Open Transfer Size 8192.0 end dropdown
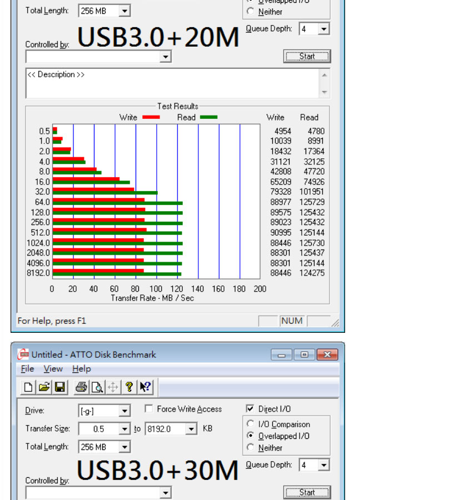 191,429
